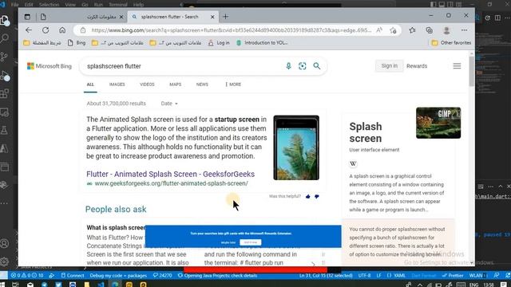
Task: Open Collections icon in toolbar
Action: (x=430, y=30)
